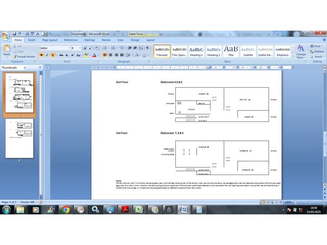Click the Grow Font icon

coord(86,48)
